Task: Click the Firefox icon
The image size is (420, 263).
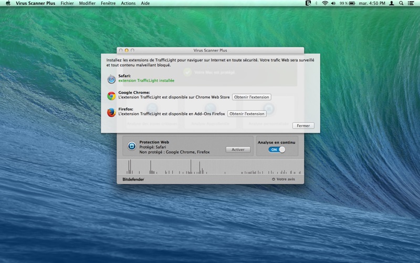Action: pyautogui.click(x=111, y=113)
